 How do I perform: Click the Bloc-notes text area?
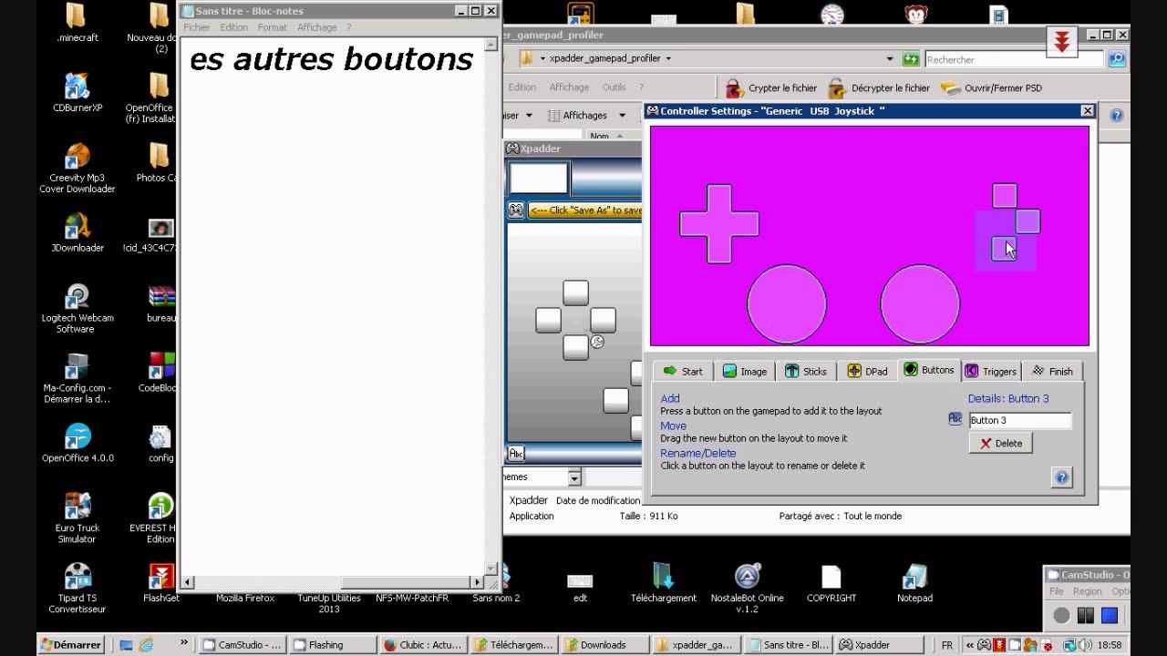332,306
